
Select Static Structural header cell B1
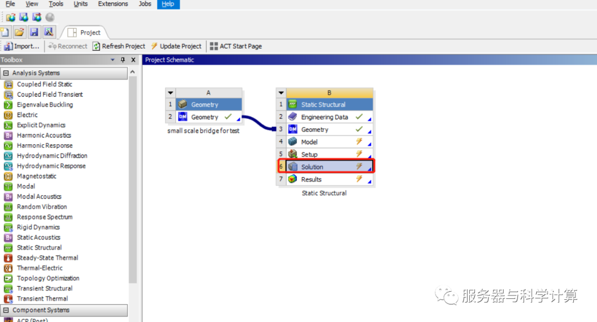329,105
